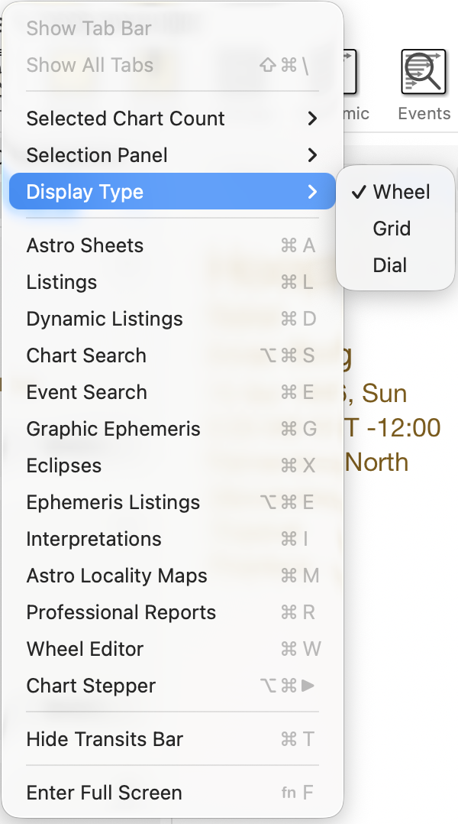Screen dimensions: 458x824
Task: Launch Chart Search
Action: click(86, 355)
